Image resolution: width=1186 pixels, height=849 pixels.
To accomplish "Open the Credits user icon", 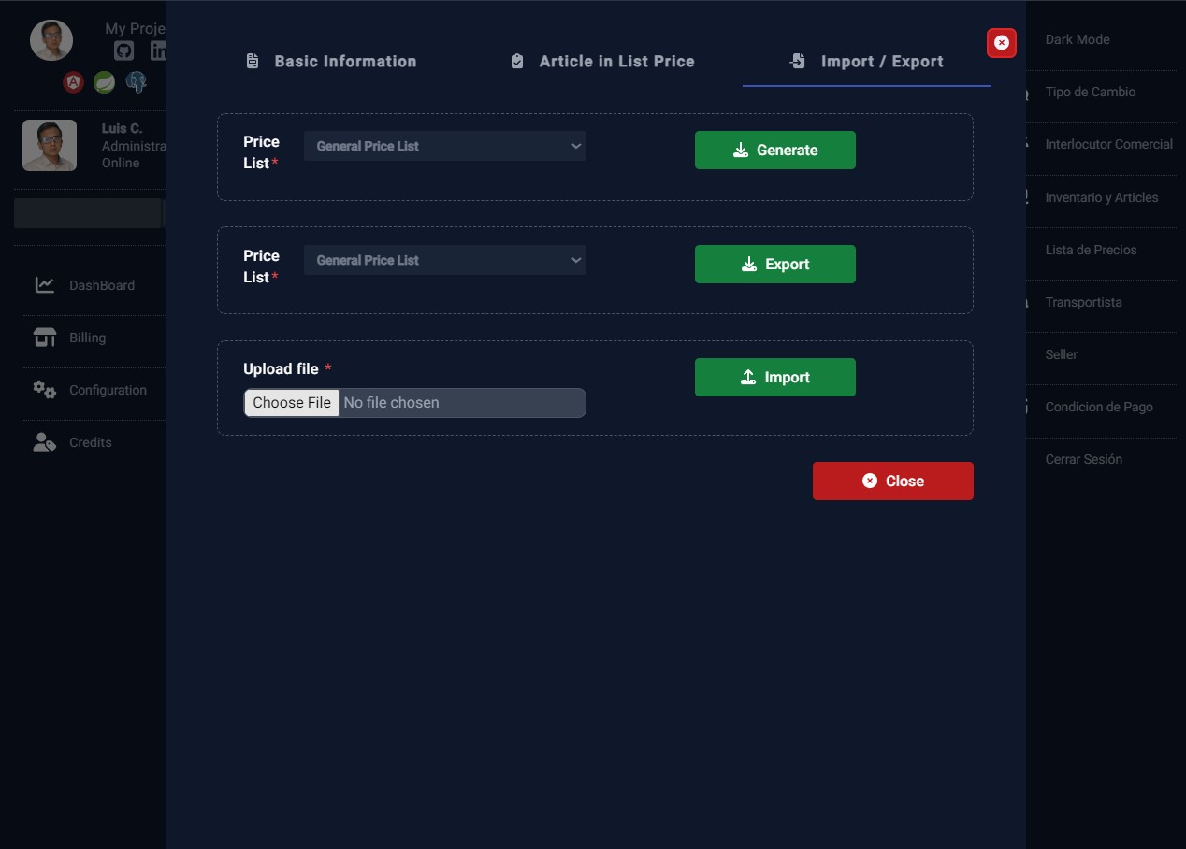I will pyautogui.click(x=45, y=442).
